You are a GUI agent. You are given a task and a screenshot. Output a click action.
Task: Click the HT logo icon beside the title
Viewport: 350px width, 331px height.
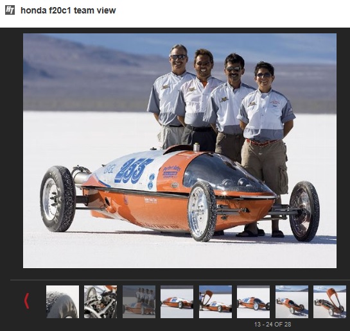(10, 10)
